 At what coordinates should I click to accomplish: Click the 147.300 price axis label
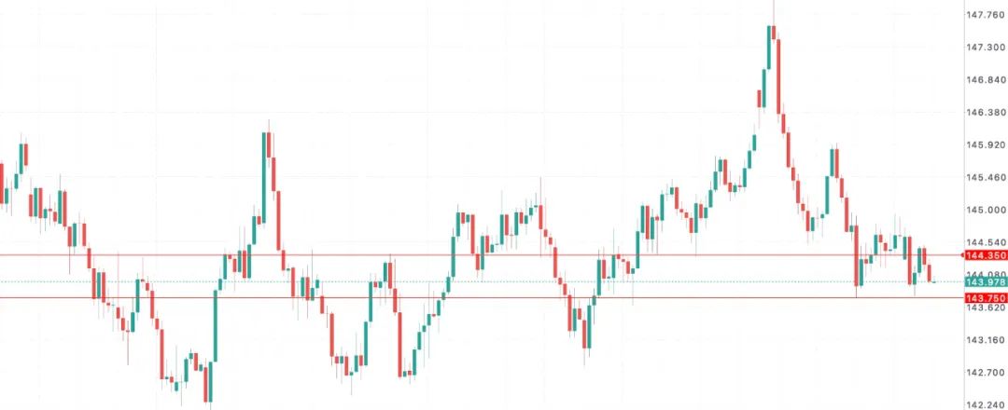tap(986, 48)
